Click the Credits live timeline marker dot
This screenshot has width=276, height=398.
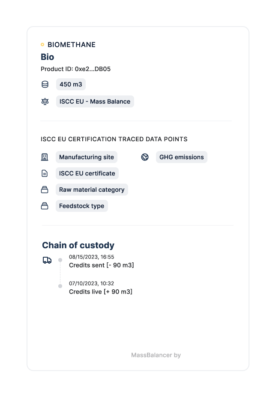(x=60, y=286)
